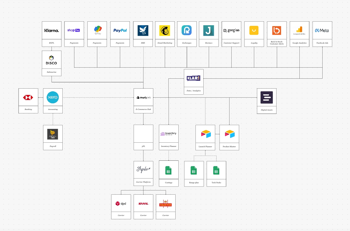Screen dimensions: 350x231
Task: Select the 'Costings' label
Action: 169,183
